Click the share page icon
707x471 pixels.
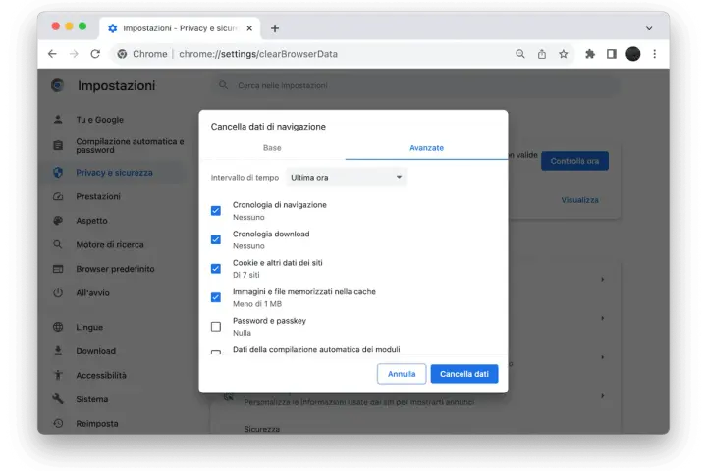[x=542, y=54]
